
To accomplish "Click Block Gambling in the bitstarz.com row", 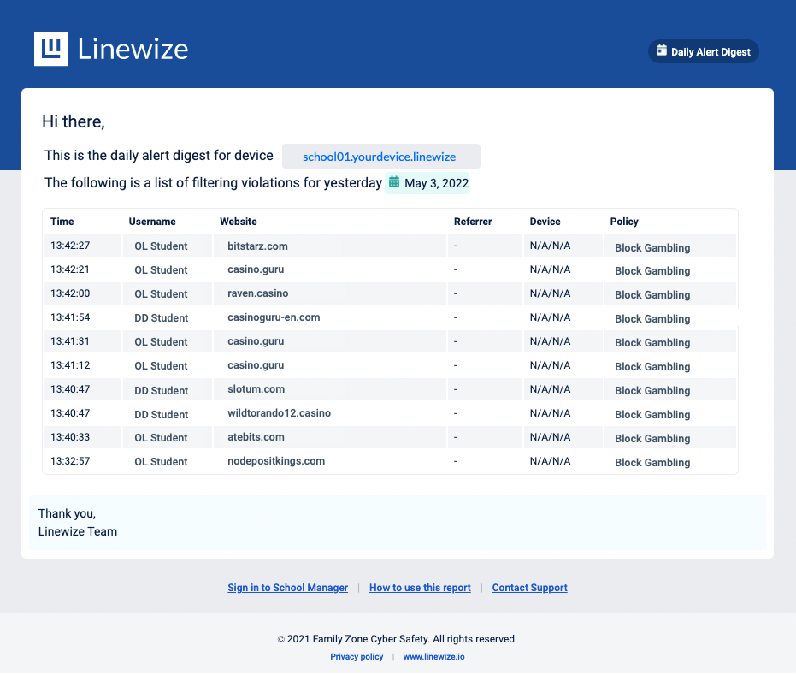I will coord(652,248).
